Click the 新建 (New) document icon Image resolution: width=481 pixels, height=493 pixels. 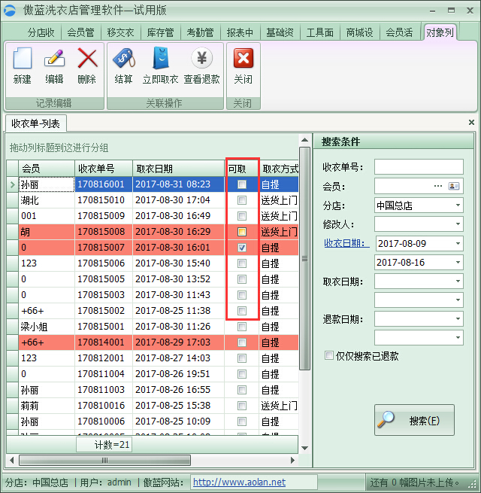pyautogui.click(x=22, y=58)
